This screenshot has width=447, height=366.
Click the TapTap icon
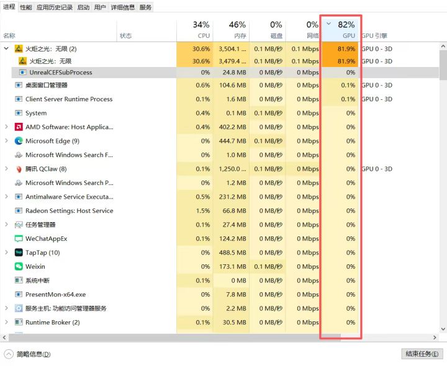point(19,252)
